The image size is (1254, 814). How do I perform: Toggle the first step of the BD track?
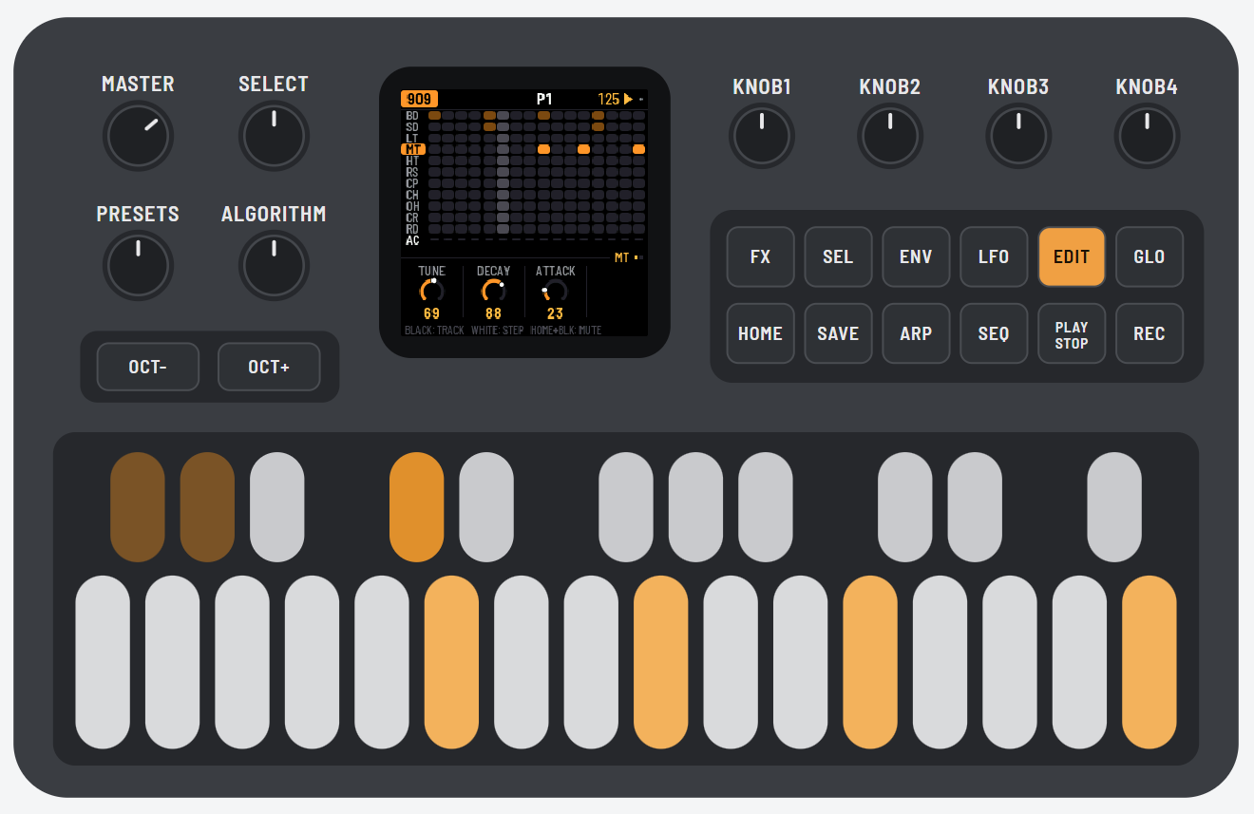tap(434, 115)
